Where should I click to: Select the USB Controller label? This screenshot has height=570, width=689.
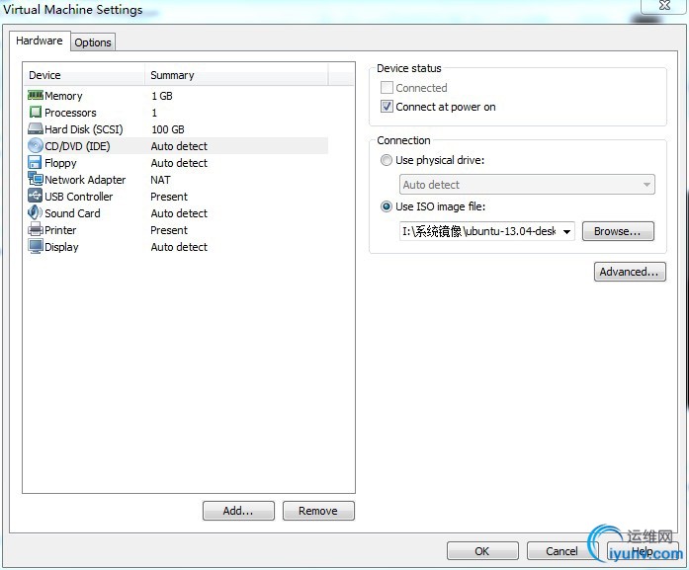tap(79, 197)
